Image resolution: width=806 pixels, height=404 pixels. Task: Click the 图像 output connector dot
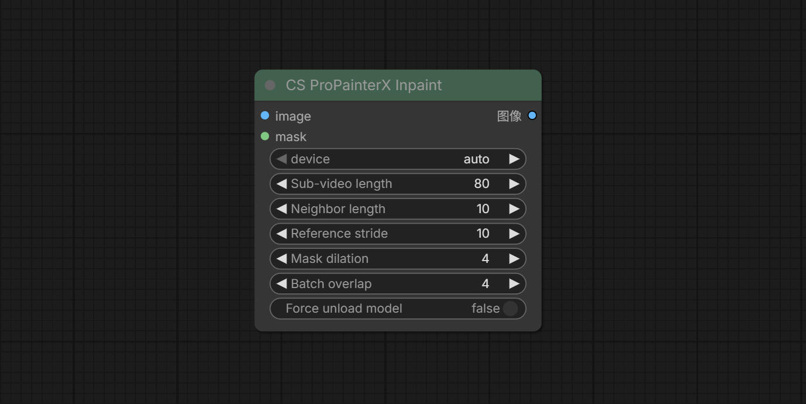click(532, 115)
